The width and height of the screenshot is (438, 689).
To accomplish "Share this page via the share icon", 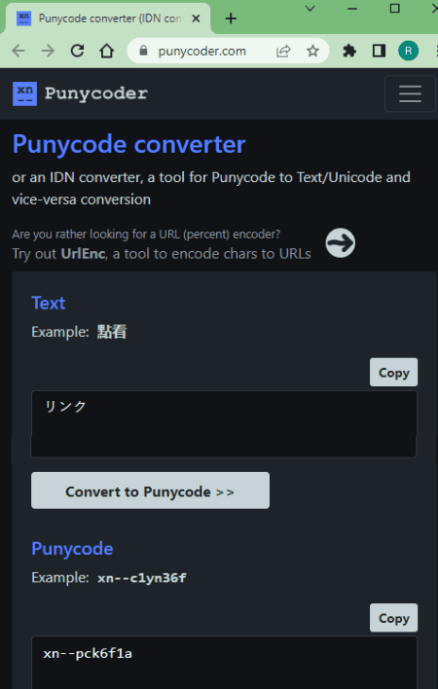I will click(x=283, y=52).
